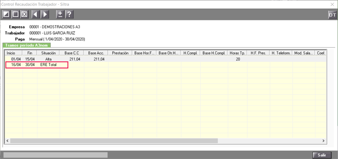Click the horizontal scrollbar thumb
Screen dimensions: 338x159
pyautogui.click(x=114, y=141)
